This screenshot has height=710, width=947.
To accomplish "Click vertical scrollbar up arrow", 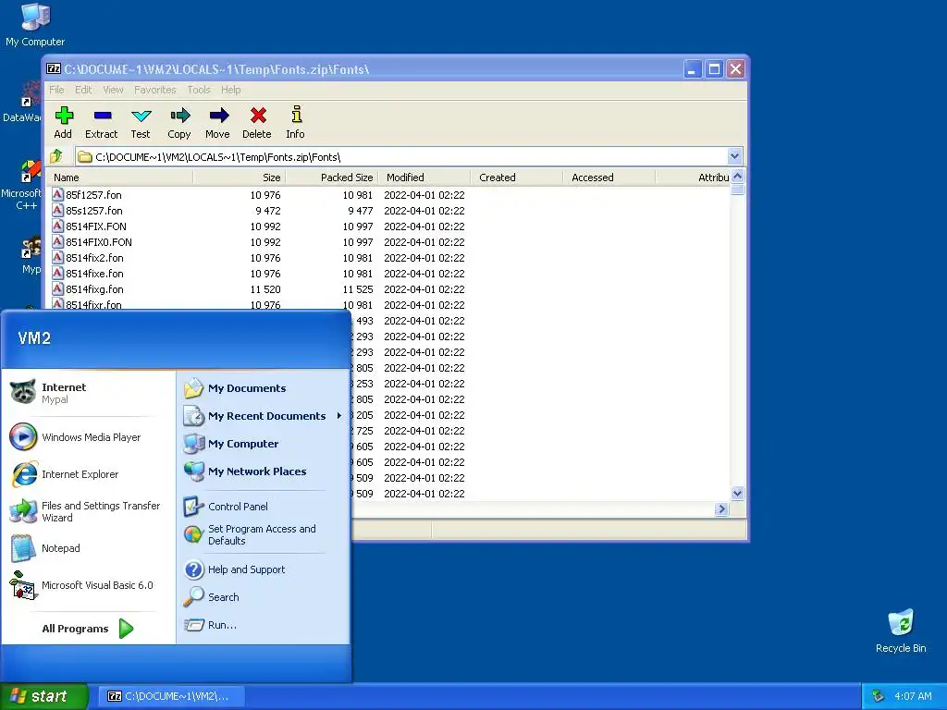I will tap(737, 177).
